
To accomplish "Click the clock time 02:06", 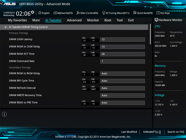I will tap(23, 13).
